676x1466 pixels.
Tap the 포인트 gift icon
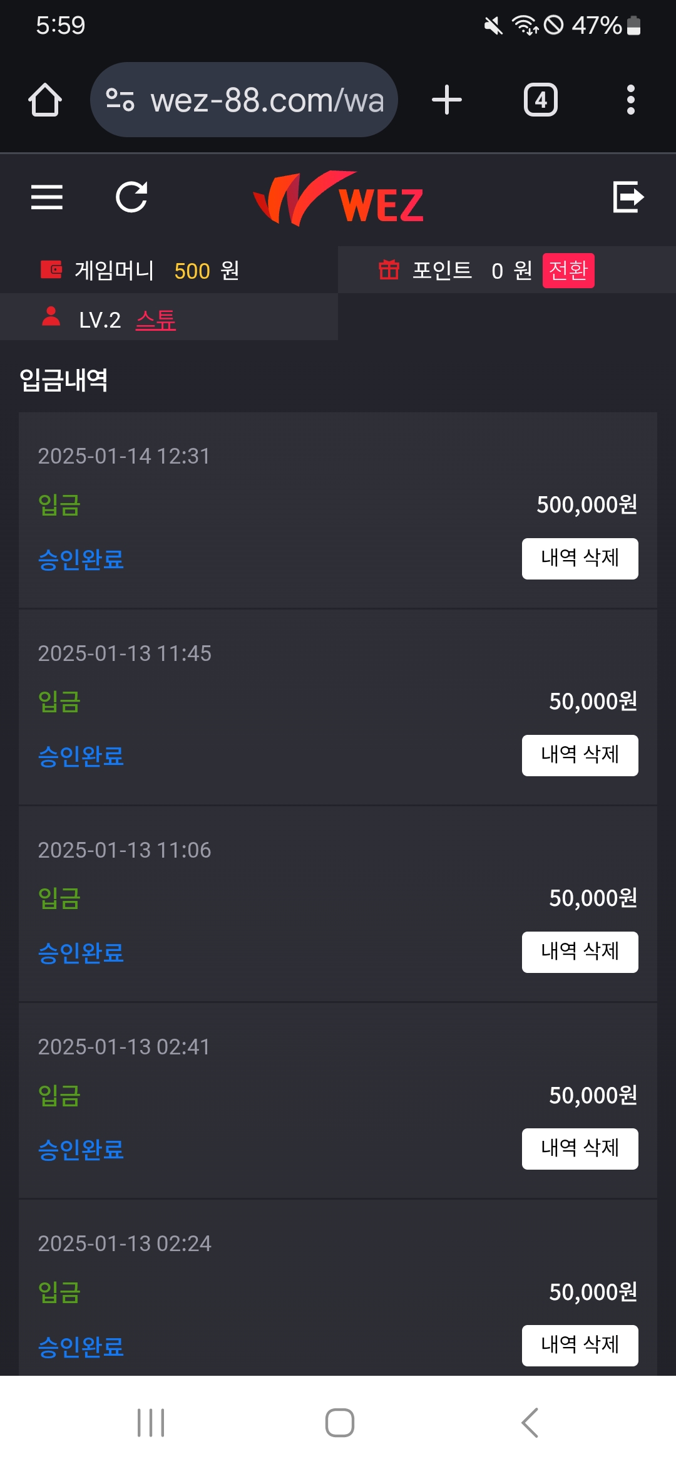point(389,270)
